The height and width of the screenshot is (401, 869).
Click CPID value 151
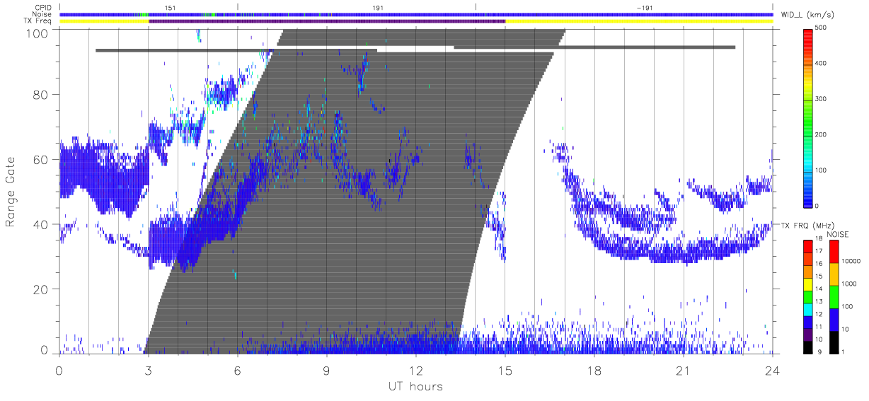pos(171,7)
